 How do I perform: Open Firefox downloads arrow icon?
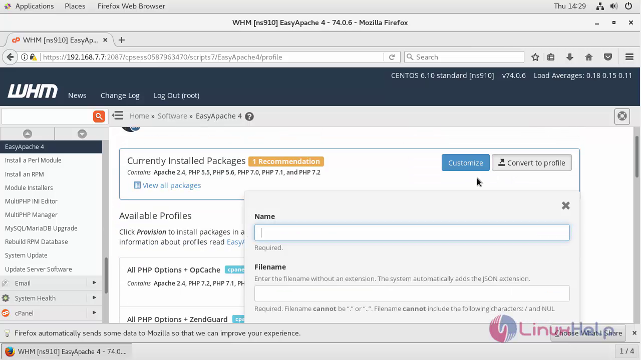point(570,57)
